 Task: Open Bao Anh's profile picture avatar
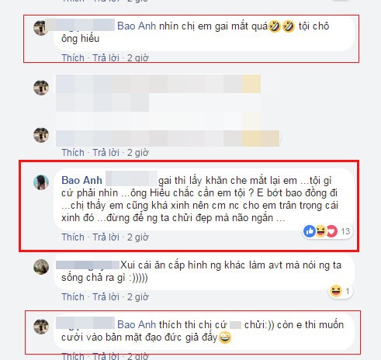41,182
